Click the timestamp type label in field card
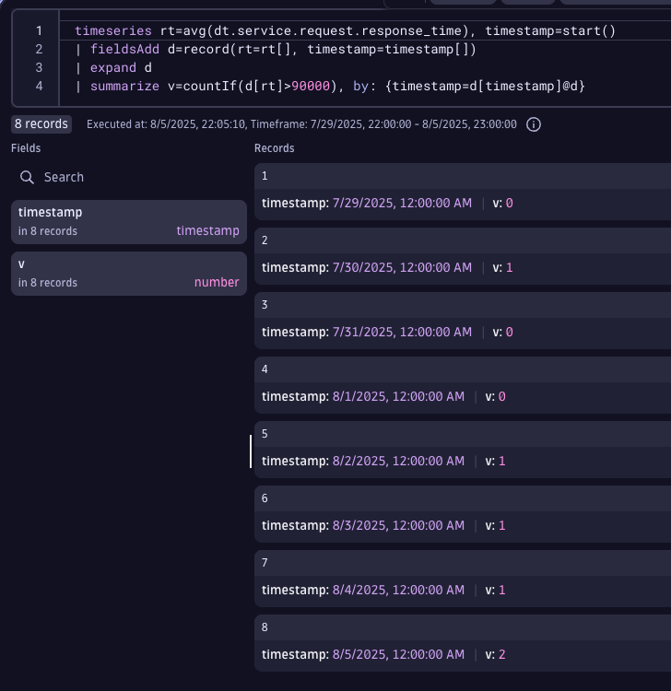 pyautogui.click(x=207, y=230)
